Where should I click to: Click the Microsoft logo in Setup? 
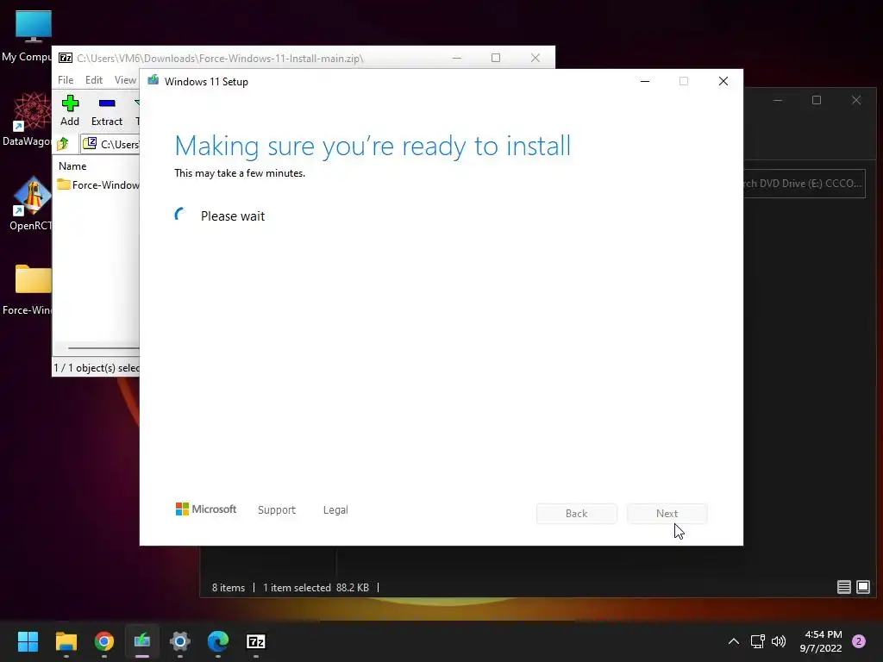click(206, 509)
